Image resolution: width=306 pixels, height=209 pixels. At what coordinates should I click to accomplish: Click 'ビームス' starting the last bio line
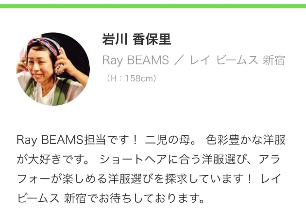(x=38, y=198)
